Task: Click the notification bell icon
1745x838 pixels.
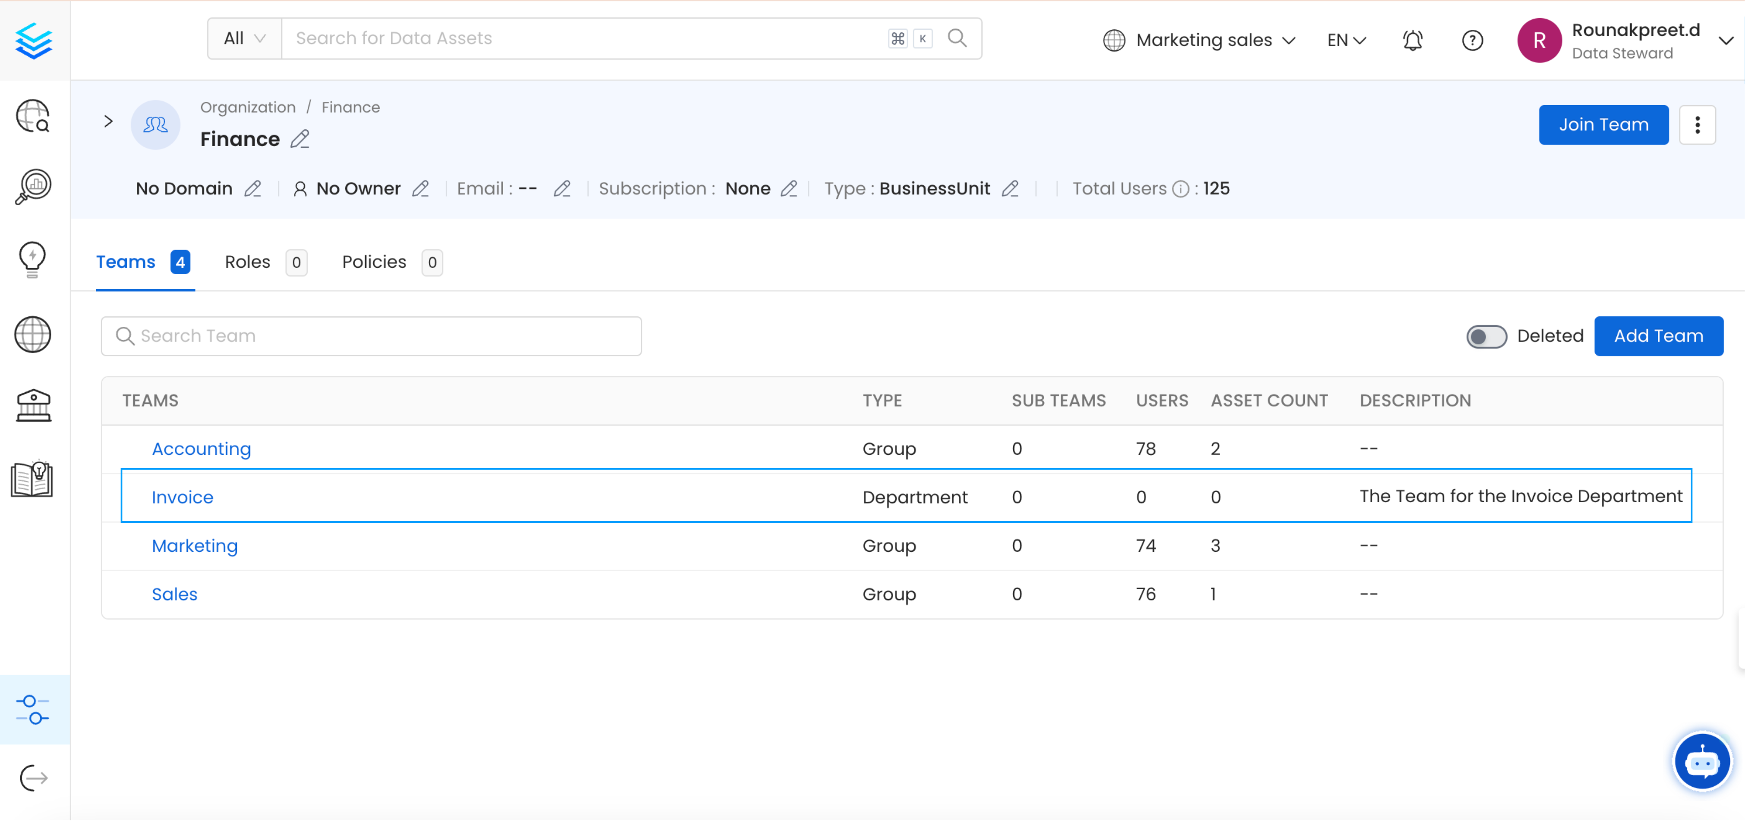Action: [1412, 41]
